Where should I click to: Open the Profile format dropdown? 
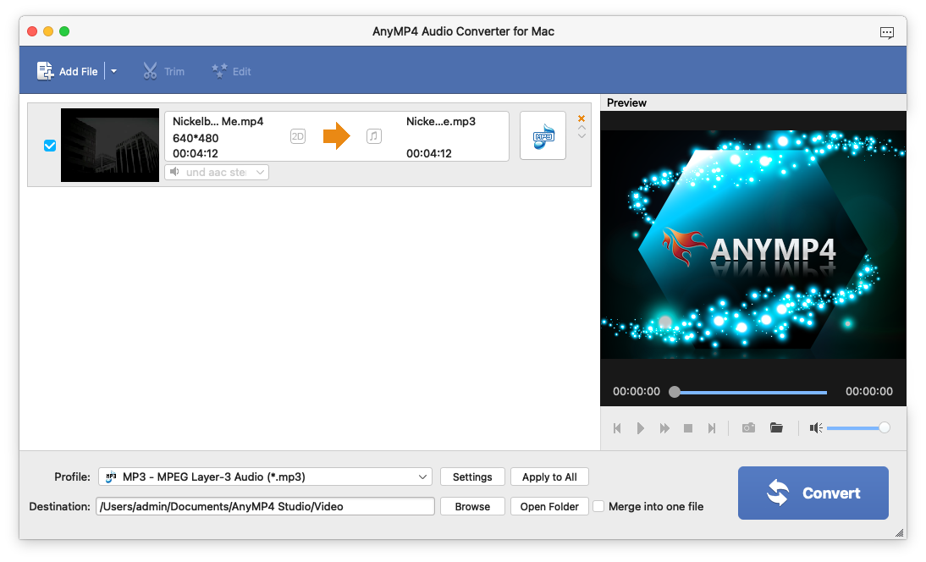[x=265, y=477]
